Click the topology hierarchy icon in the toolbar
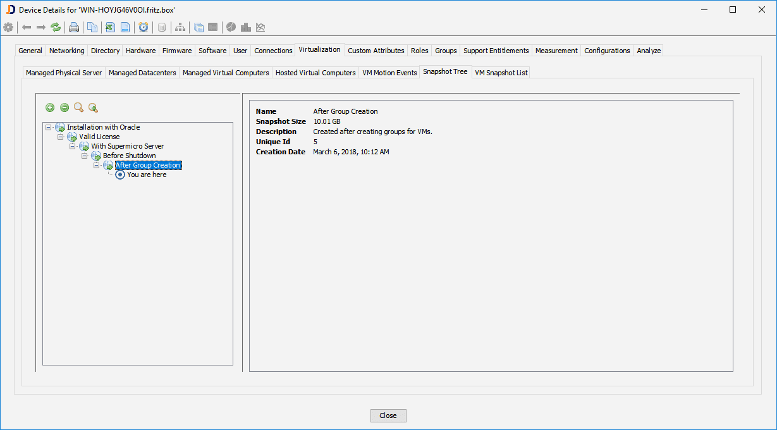777x430 pixels. (x=180, y=27)
